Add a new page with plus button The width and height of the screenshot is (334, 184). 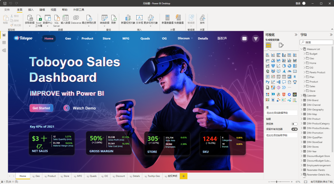[184, 176]
